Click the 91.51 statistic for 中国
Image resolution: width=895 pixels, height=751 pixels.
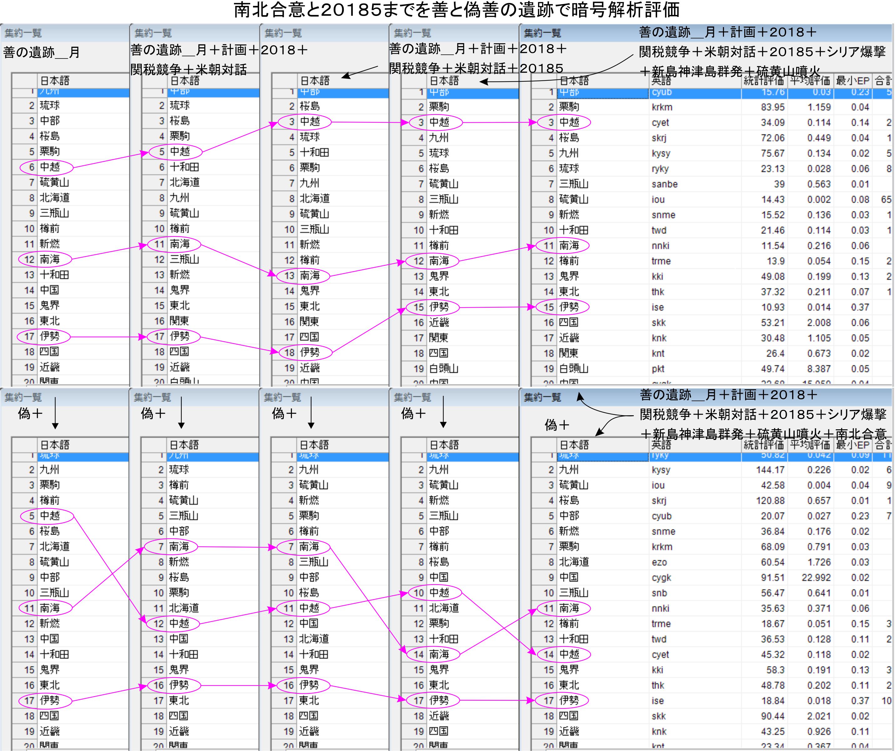coord(772,578)
